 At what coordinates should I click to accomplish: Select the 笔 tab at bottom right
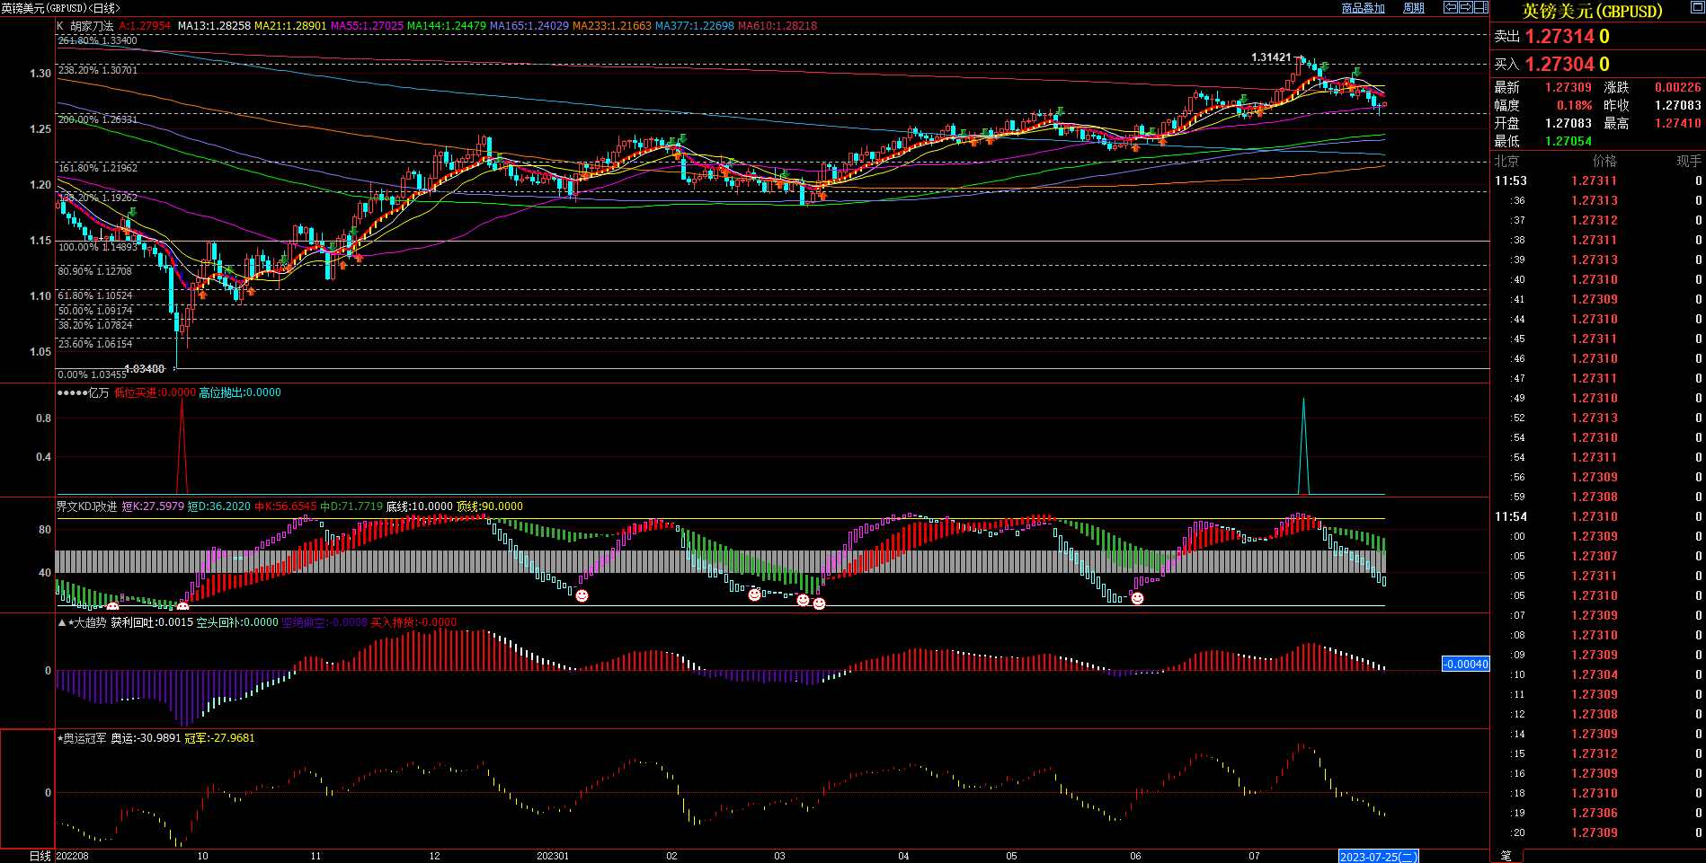pyautogui.click(x=1506, y=856)
